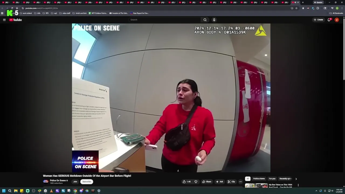Focus the YouTube search field
This screenshot has width=345, height=194.
tap(165, 20)
